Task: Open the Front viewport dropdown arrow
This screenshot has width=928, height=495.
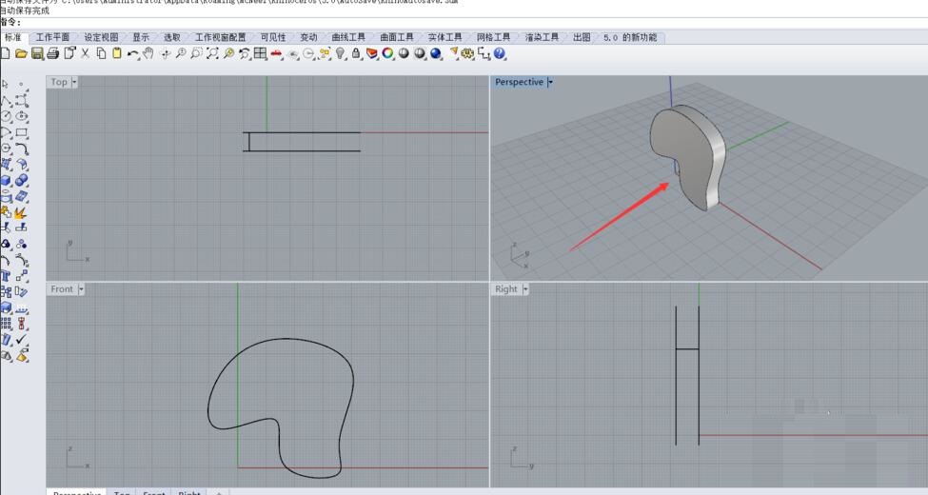Action: click(81, 288)
